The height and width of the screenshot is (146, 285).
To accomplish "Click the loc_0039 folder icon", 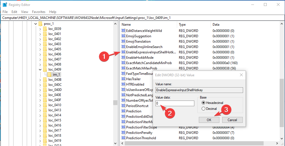I will click(45, 29).
